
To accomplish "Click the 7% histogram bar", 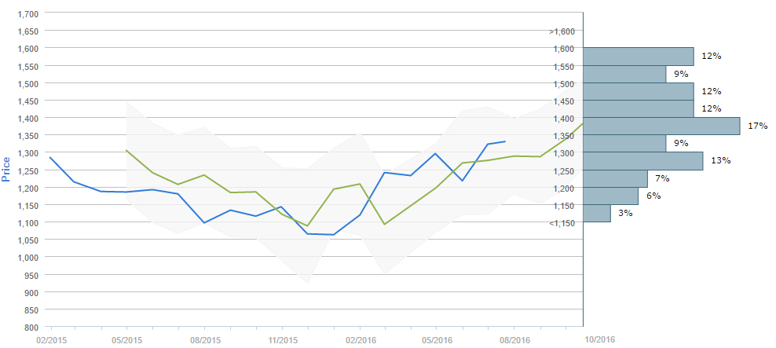I will coord(615,178).
